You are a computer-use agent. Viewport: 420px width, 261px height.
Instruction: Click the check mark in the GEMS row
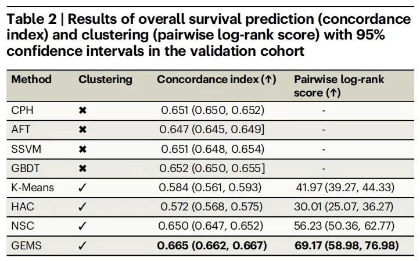point(82,245)
